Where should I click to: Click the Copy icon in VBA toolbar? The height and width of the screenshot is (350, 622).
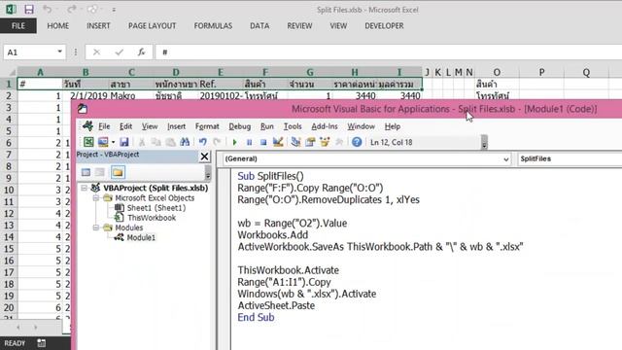[155, 142]
